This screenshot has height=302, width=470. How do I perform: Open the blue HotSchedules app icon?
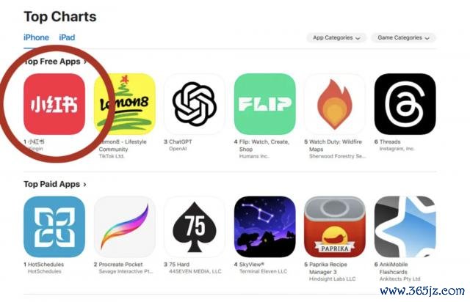pos(54,227)
